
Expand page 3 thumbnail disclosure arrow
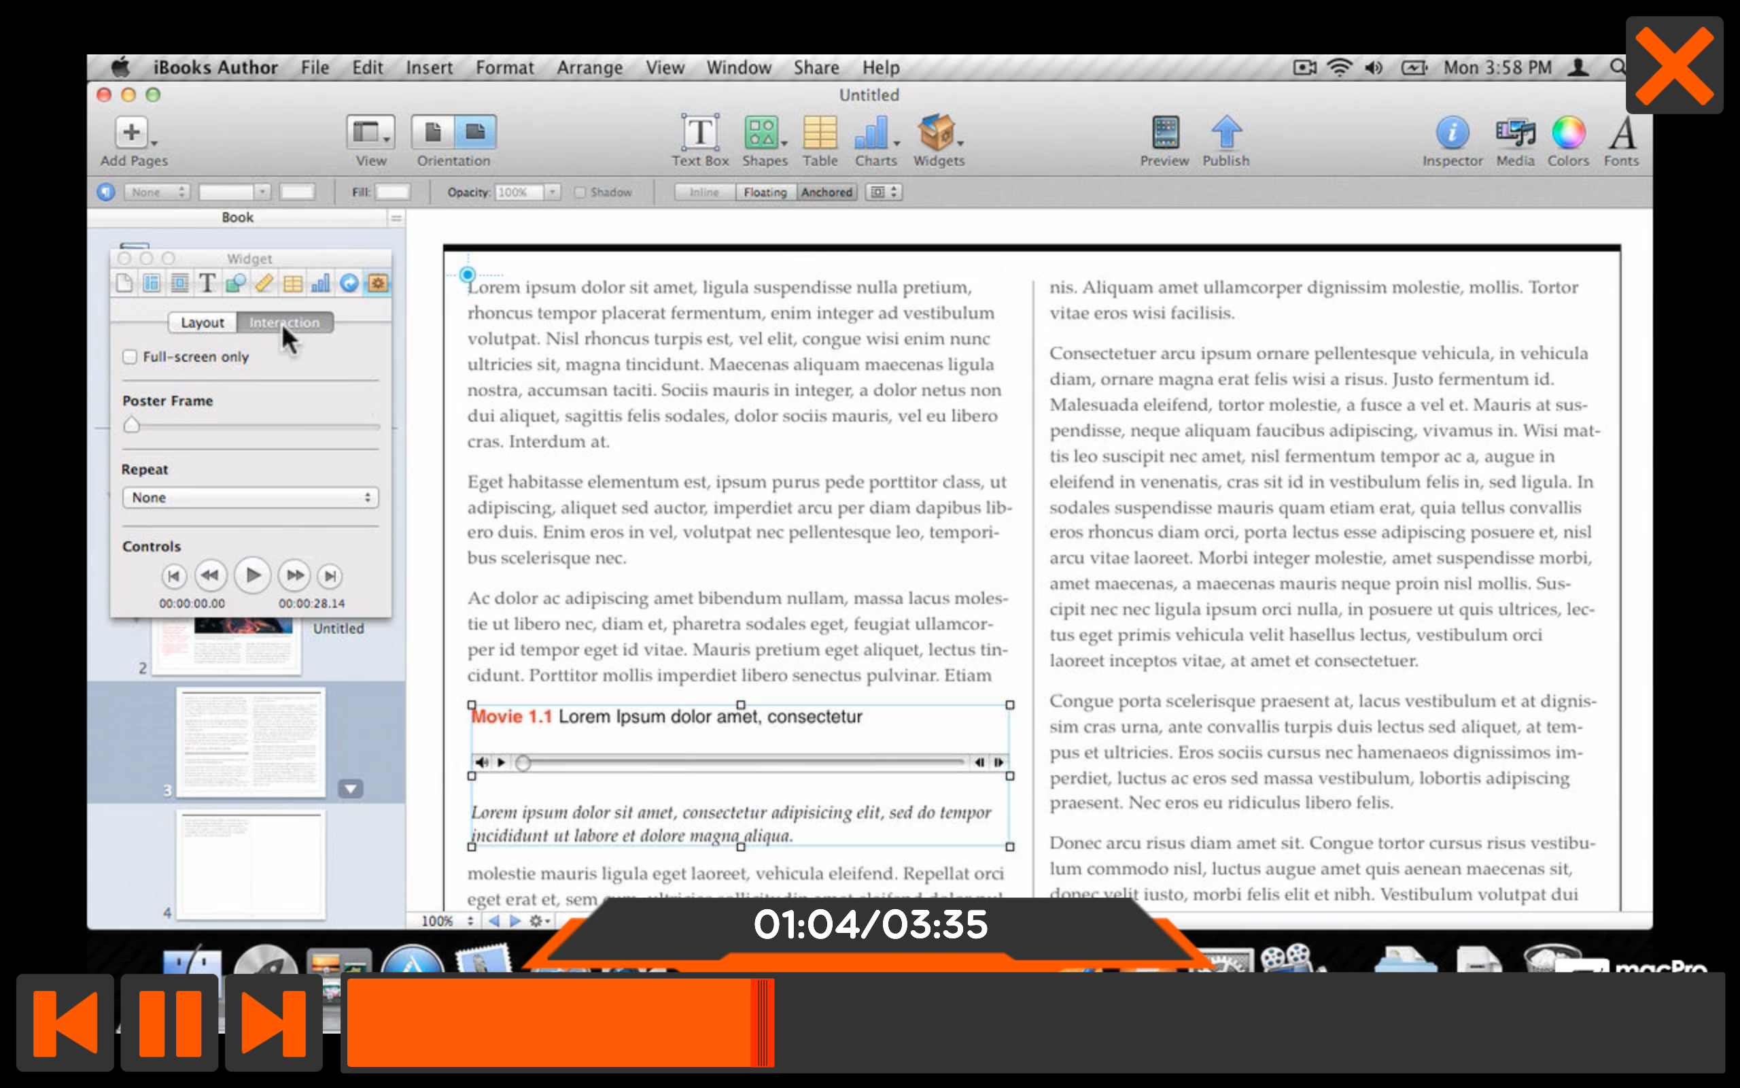[x=350, y=789]
